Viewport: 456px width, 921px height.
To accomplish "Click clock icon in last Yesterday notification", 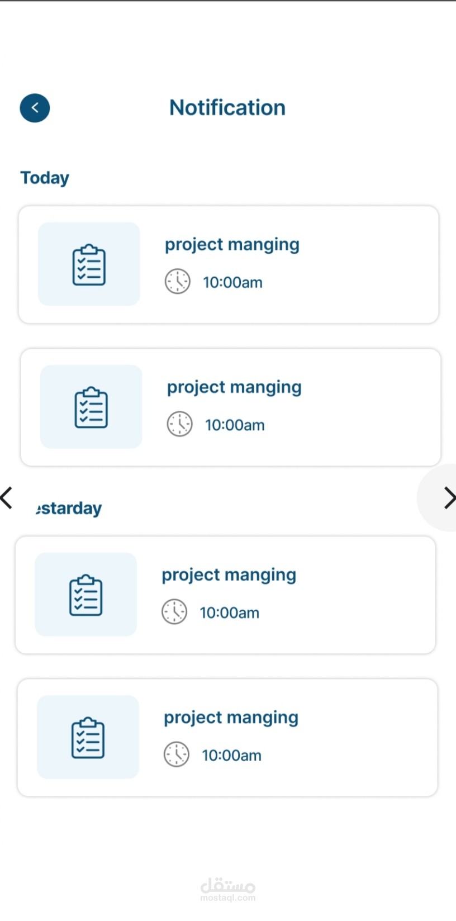I will [177, 754].
